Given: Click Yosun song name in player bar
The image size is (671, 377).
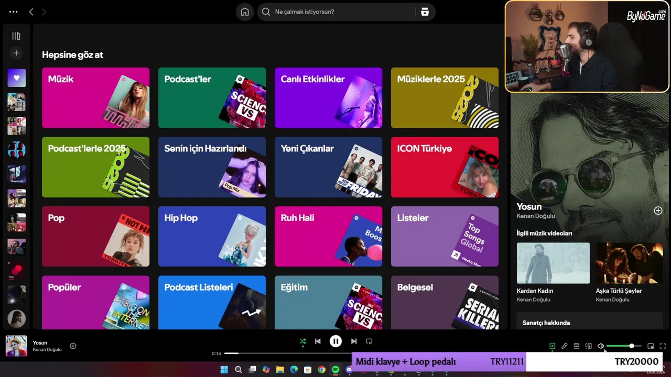Looking at the screenshot, I should pos(40,342).
